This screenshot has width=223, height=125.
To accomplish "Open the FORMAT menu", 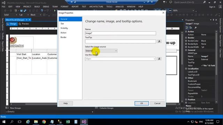I will click(x=64, y=7).
